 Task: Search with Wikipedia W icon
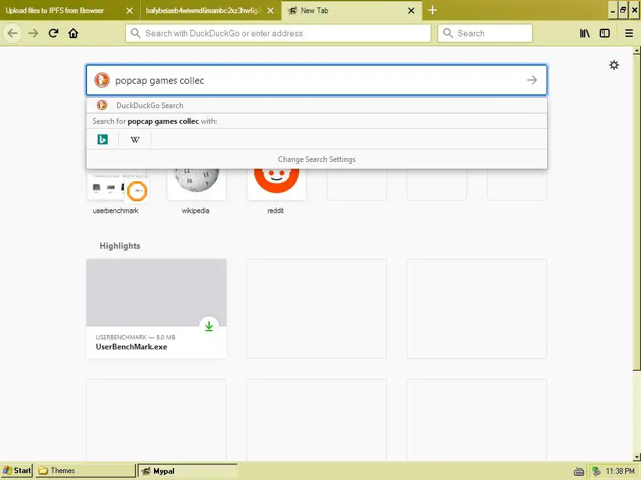(x=135, y=139)
